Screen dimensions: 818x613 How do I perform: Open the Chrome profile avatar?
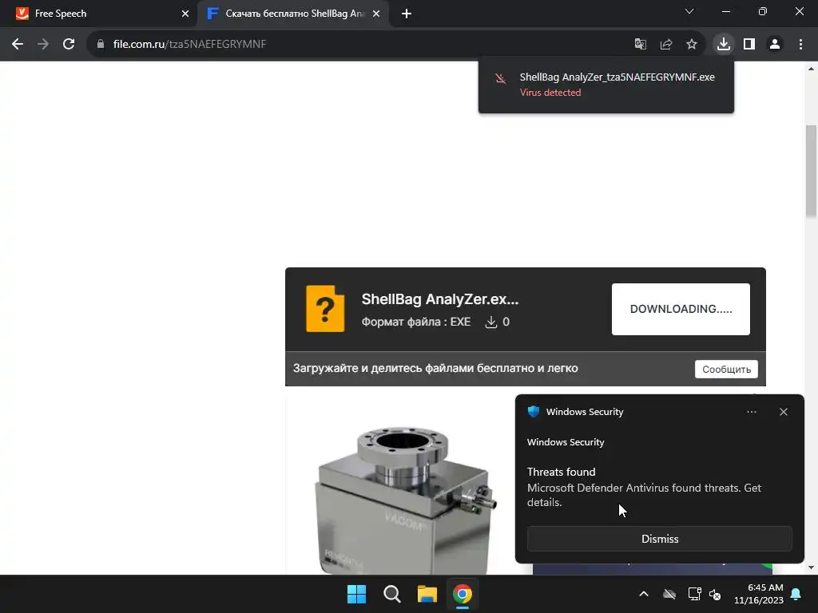click(x=775, y=45)
